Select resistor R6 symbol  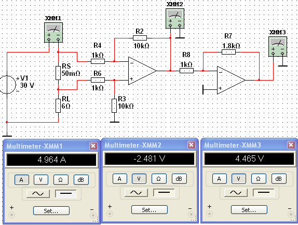pyautogui.click(x=98, y=80)
